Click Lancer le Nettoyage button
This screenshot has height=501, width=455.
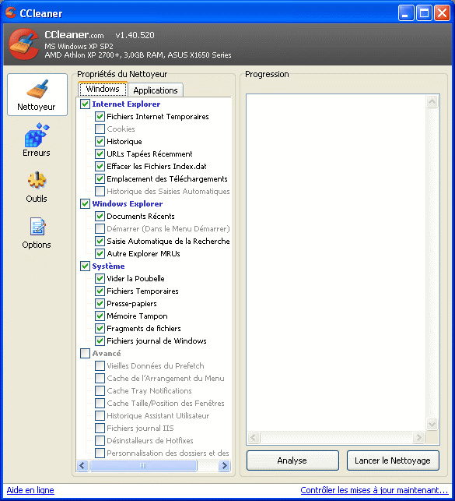tap(393, 460)
